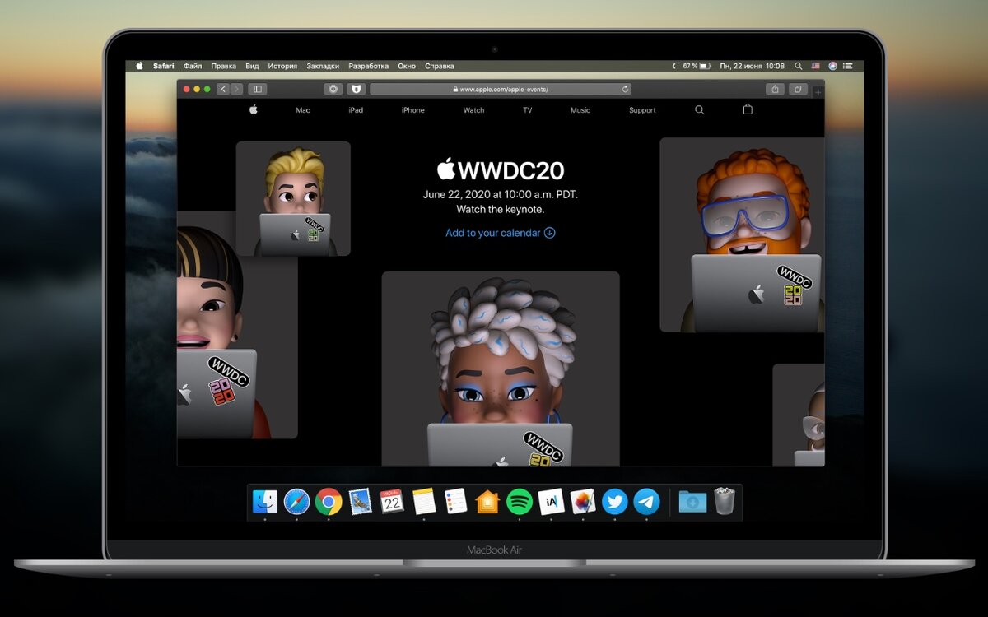Launch Google Chrome from the Dock

(329, 501)
